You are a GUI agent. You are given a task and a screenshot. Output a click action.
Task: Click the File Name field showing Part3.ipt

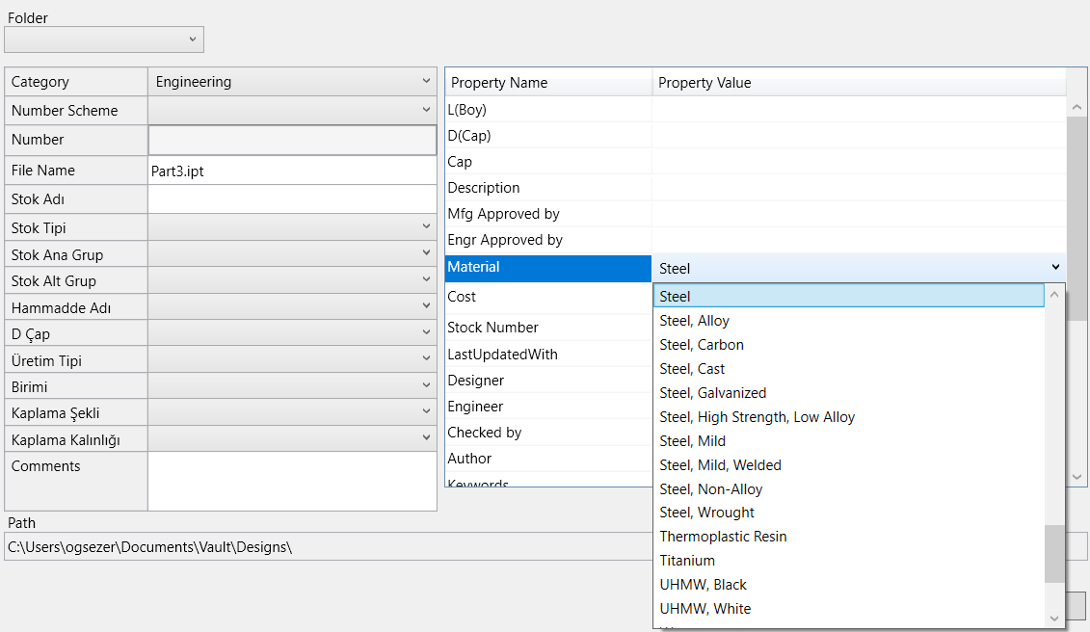click(289, 170)
